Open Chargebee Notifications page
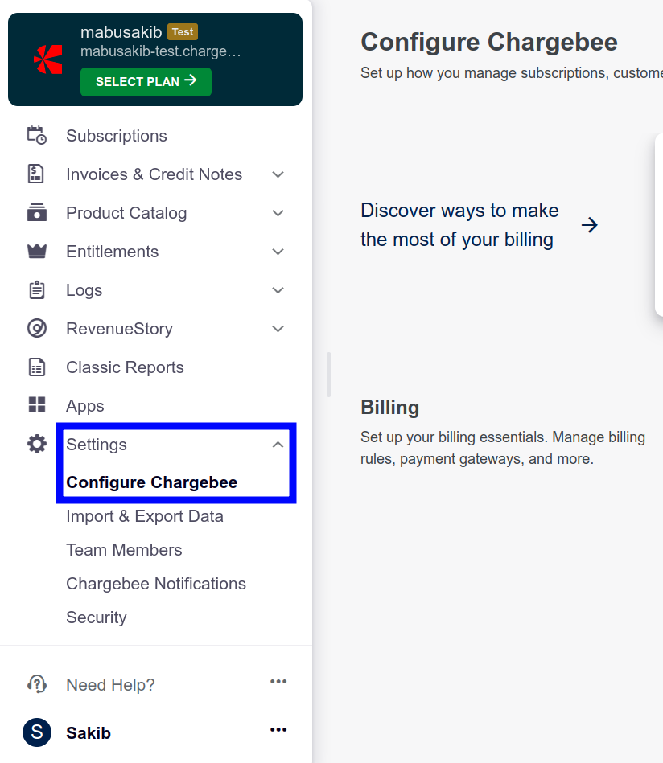The height and width of the screenshot is (763, 663). coord(156,584)
